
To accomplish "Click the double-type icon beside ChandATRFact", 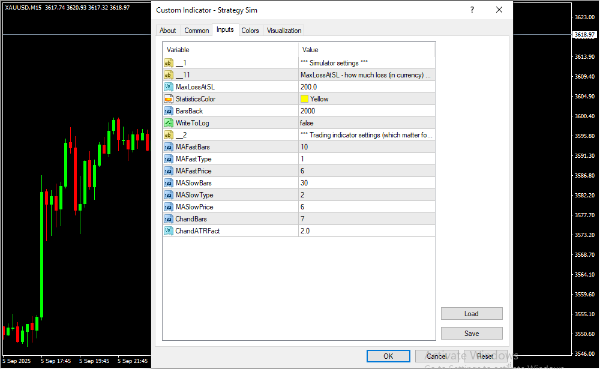I will pyautogui.click(x=168, y=231).
